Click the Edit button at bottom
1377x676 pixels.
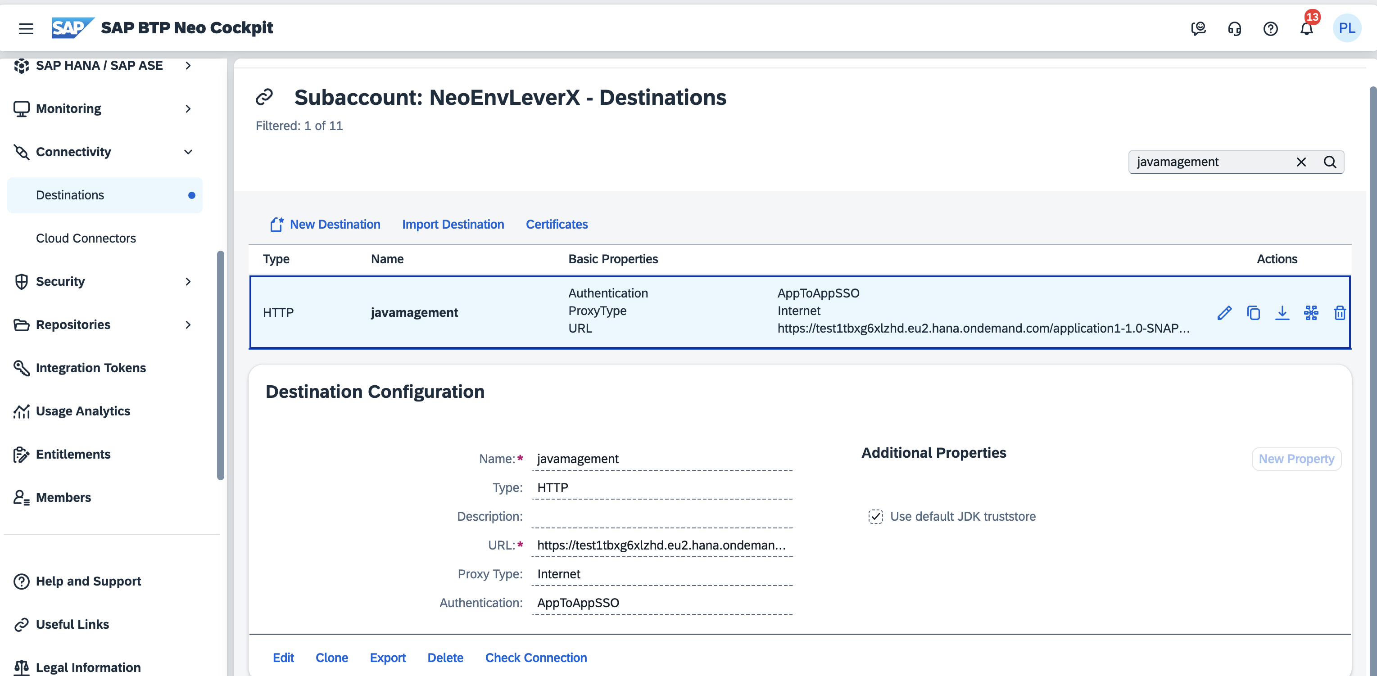(x=283, y=658)
